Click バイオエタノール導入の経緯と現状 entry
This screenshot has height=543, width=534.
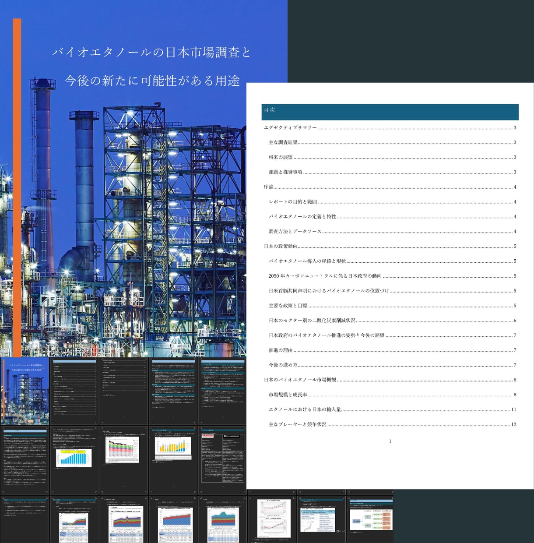click(x=392, y=261)
